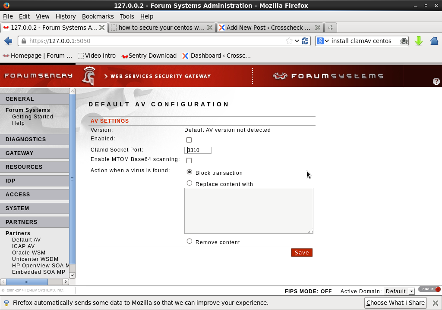
Task: Toggle the Enabled checkbox
Action: pyautogui.click(x=189, y=140)
